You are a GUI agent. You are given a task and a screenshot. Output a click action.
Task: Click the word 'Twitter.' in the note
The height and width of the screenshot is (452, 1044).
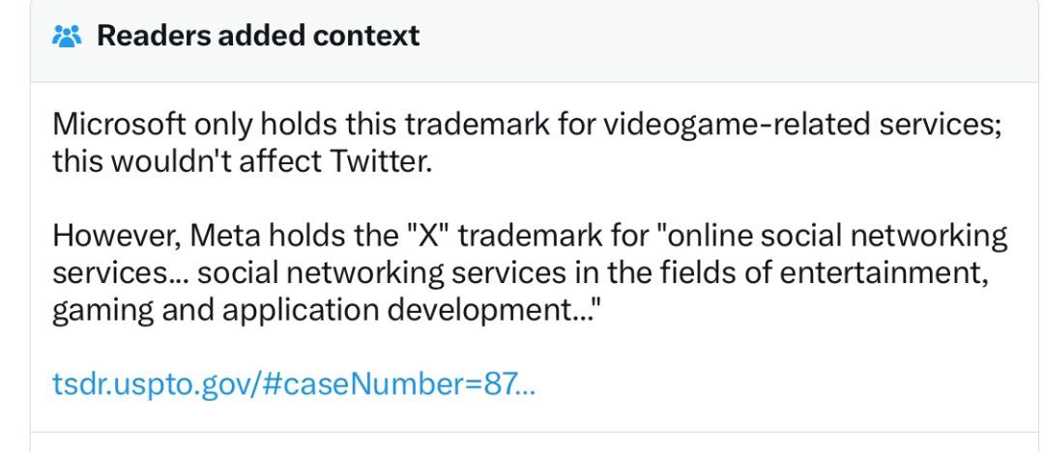[382, 161]
